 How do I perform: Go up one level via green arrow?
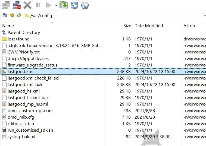(19, 15)
